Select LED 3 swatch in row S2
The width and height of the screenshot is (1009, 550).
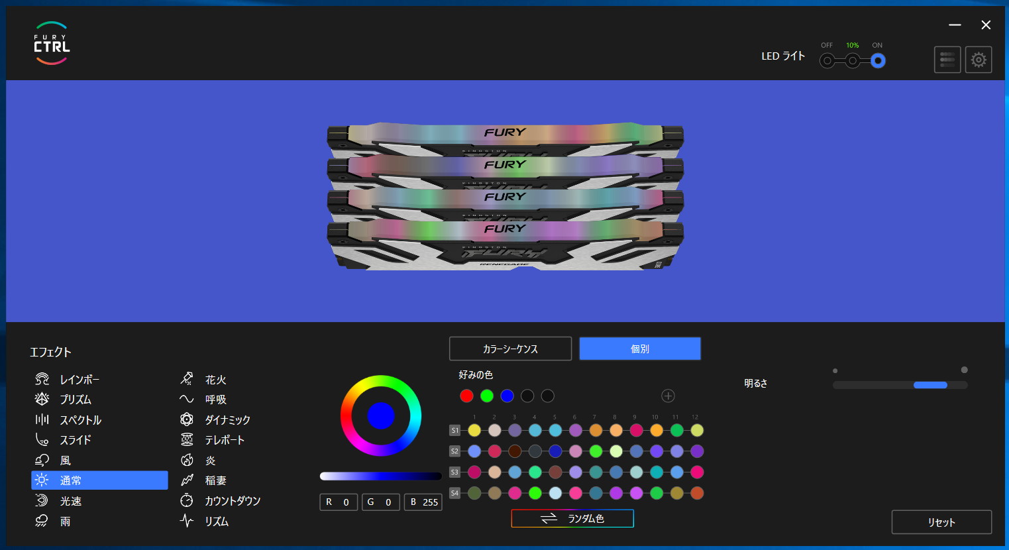coord(515,451)
